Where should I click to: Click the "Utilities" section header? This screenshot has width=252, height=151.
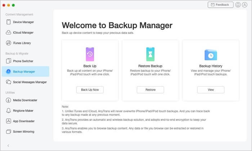[x=10, y=93]
